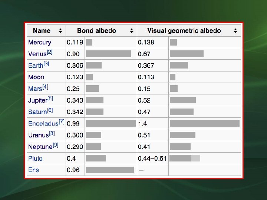Open the Venus link
This screenshot has height=200, width=267.
click(37, 54)
